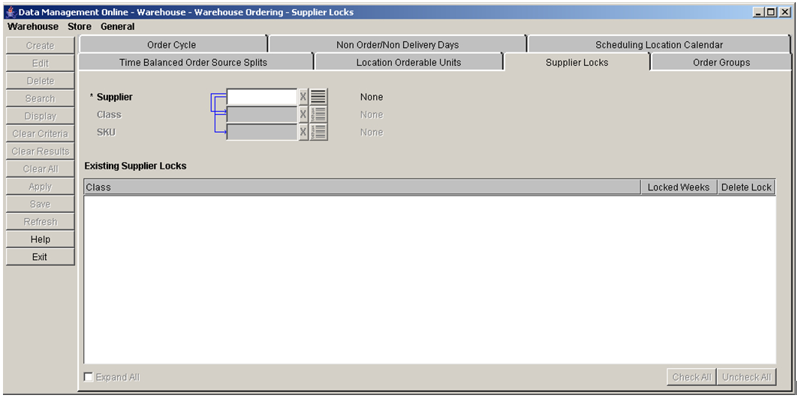The height and width of the screenshot is (401, 801).
Task: Click the Display button
Action: 41,116
